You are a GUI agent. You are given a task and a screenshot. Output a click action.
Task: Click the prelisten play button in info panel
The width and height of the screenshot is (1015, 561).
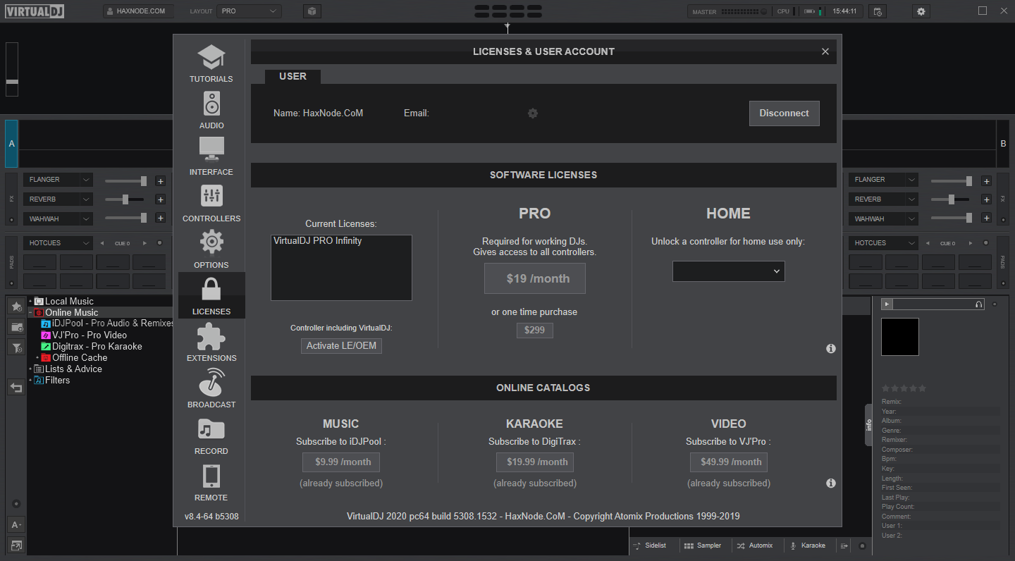coord(887,304)
